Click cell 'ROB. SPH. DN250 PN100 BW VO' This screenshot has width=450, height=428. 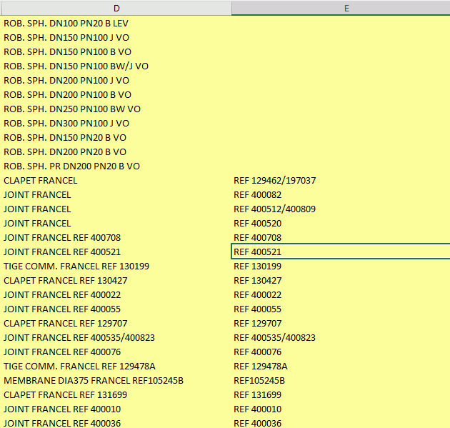coord(116,109)
